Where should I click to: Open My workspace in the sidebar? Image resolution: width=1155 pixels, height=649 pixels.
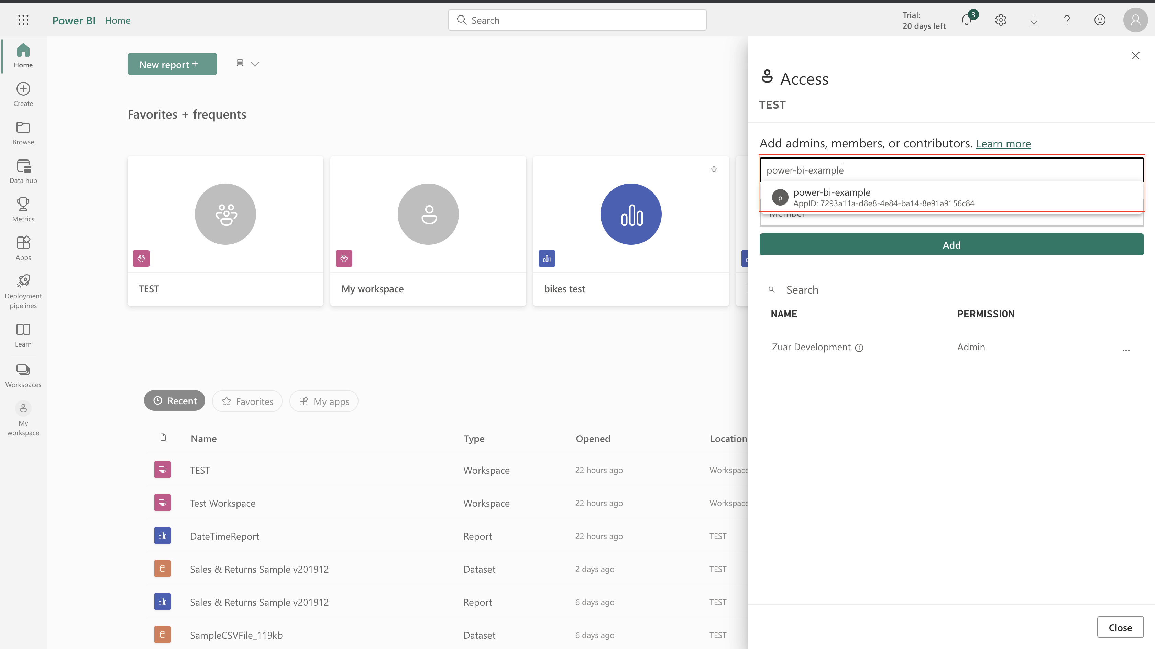(23, 418)
